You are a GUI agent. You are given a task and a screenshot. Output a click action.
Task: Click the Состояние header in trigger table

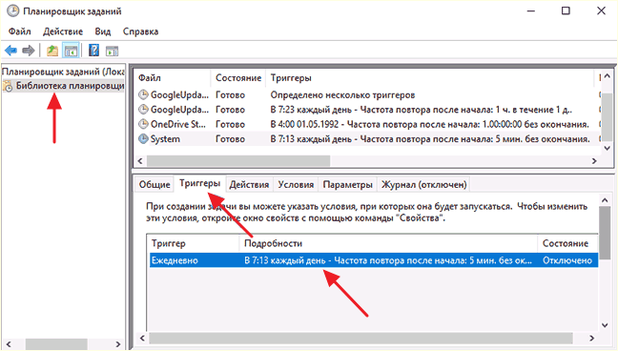point(567,243)
